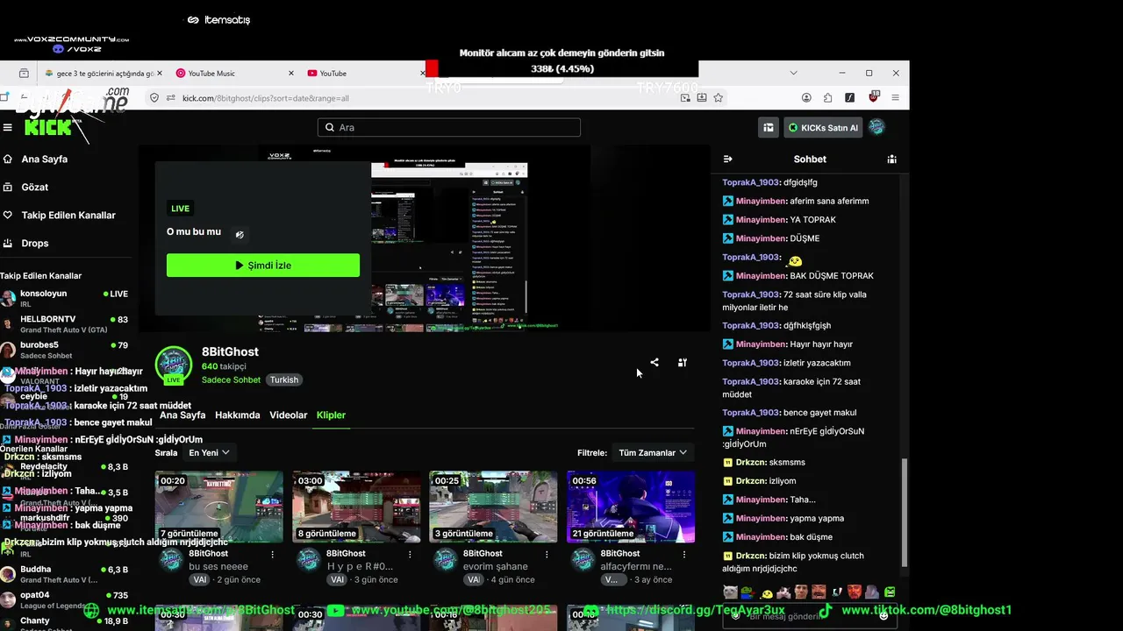Switch to the Videolar channel tab
Image resolution: width=1123 pixels, height=631 pixels.
pyautogui.click(x=289, y=415)
